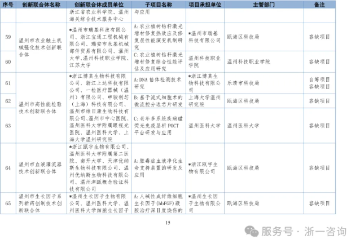This screenshot has height=239, width=347.
Task: Select row number 65
Action: pyautogui.click(x=8, y=203)
